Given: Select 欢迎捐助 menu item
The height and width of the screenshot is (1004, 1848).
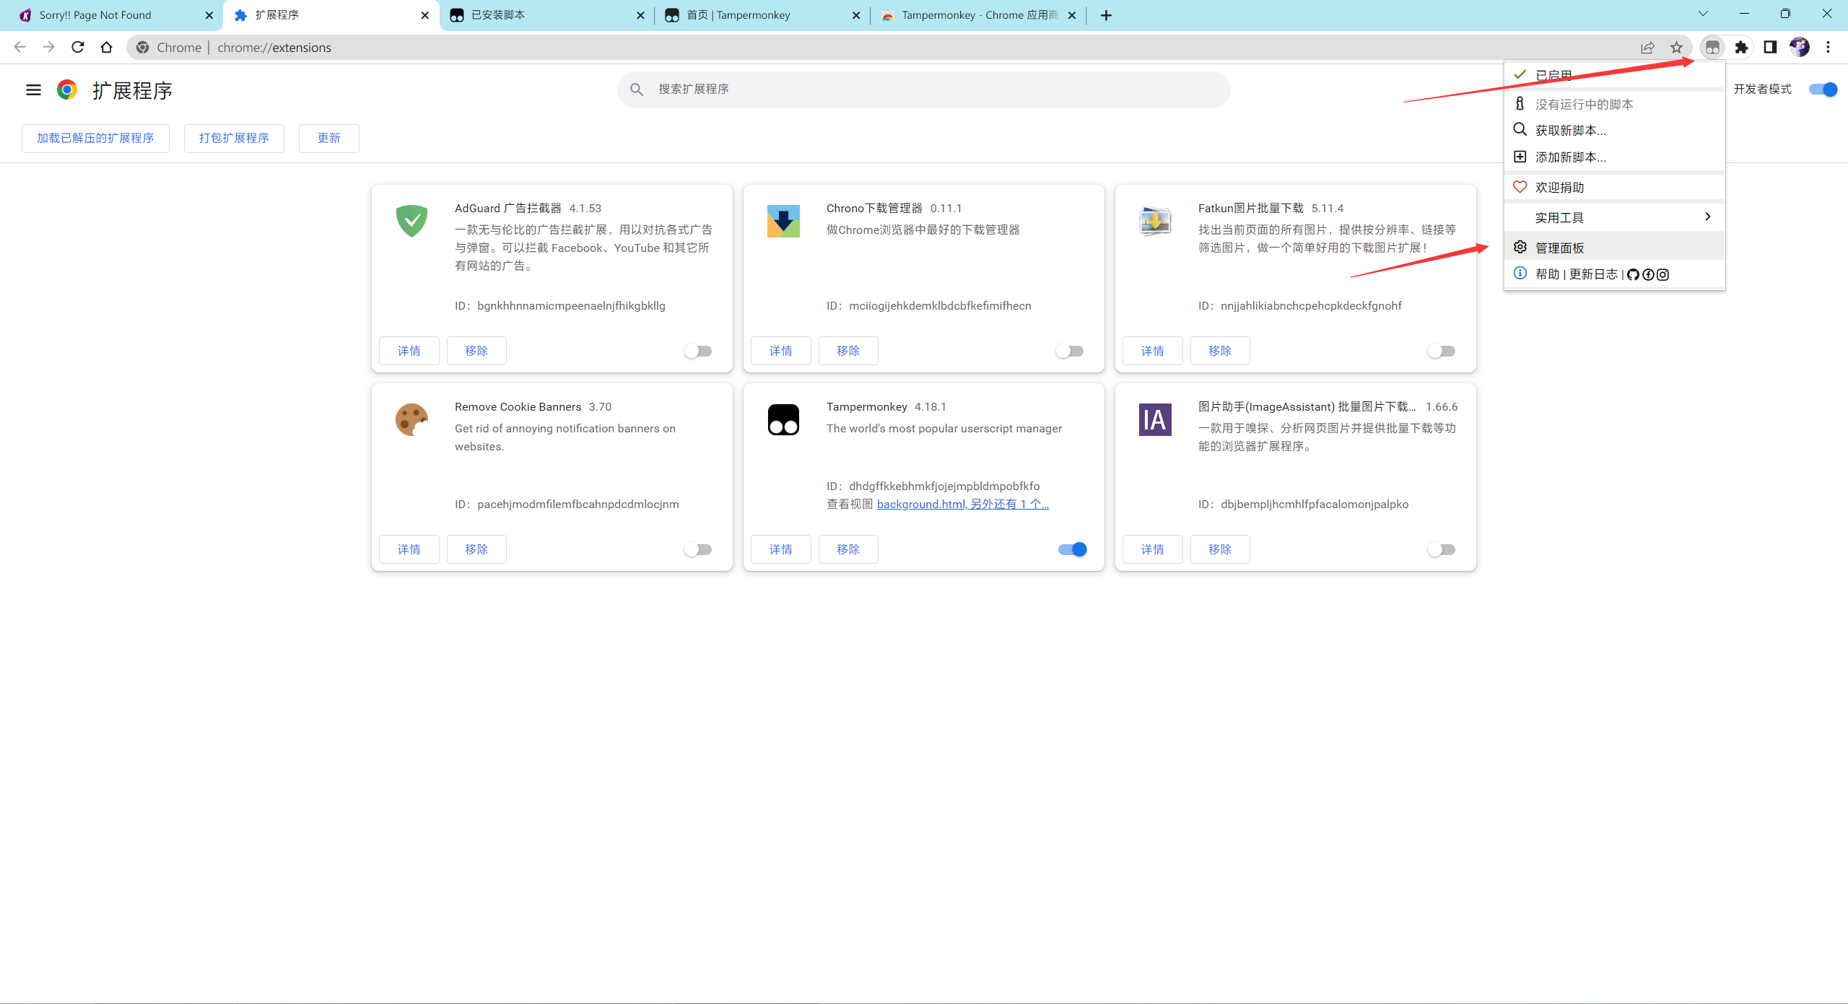Looking at the screenshot, I should [x=1615, y=187].
